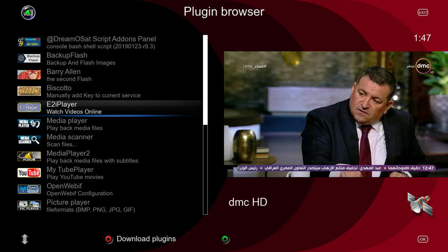
Task: Click the round Plugin logo icon
Action: point(28,13)
